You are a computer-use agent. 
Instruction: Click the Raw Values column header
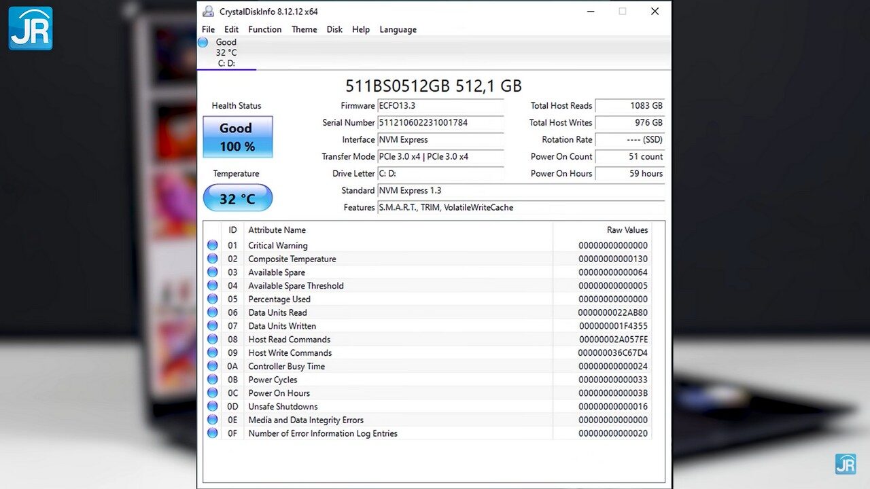point(627,230)
